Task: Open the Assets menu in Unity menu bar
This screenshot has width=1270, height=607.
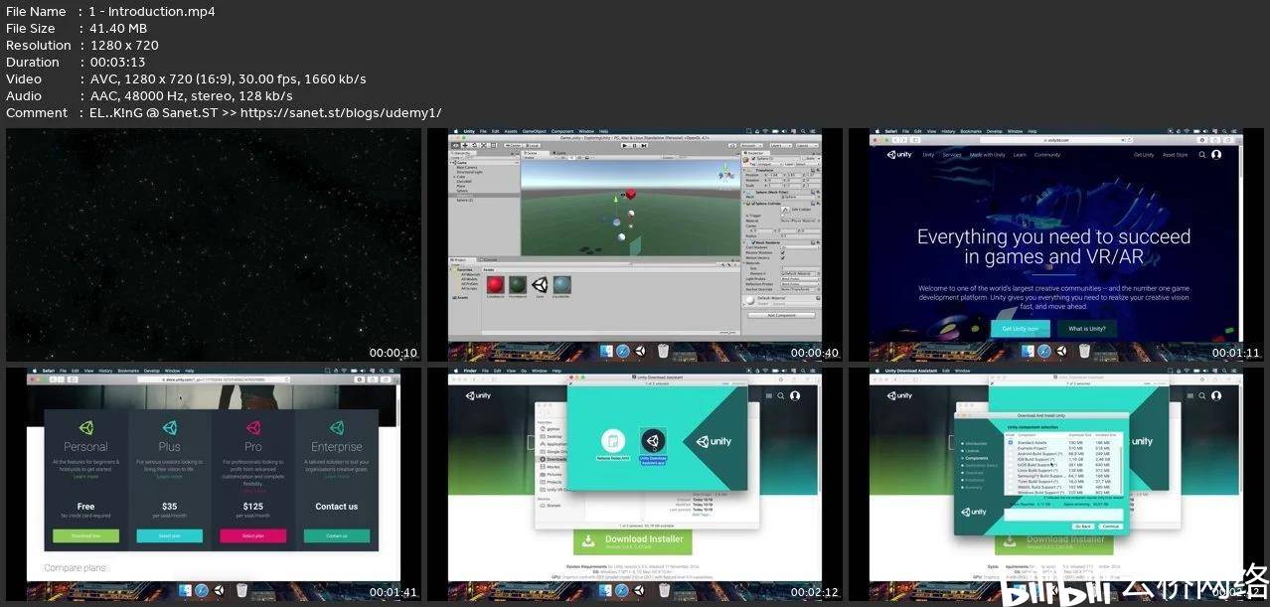Action: [x=511, y=131]
